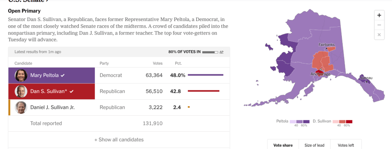Click Dan S. Sullivan's candidate photo
The image size is (392, 149).
click(21, 91)
